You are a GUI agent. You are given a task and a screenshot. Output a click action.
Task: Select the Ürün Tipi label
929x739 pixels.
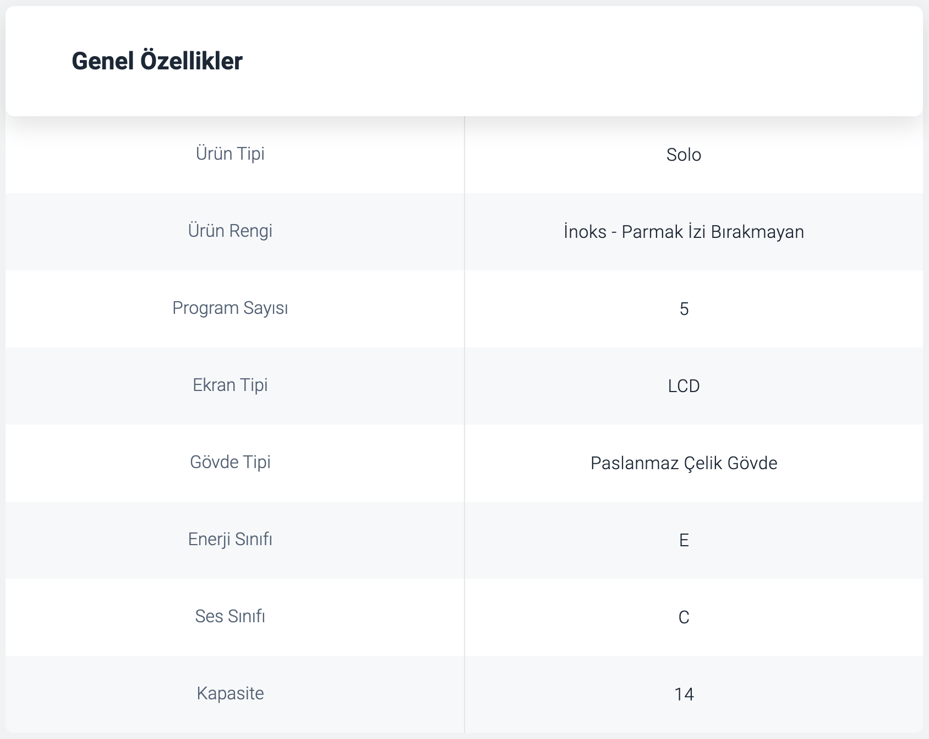[x=230, y=154]
